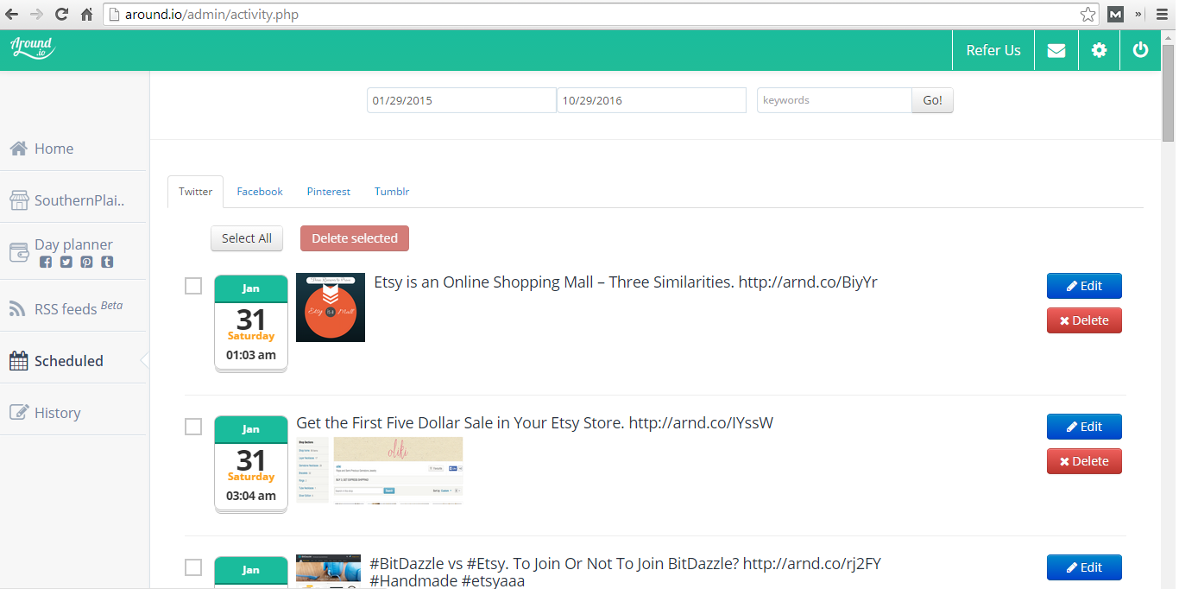Click the browser home icon
This screenshot has height=589, width=1179.
[86, 15]
